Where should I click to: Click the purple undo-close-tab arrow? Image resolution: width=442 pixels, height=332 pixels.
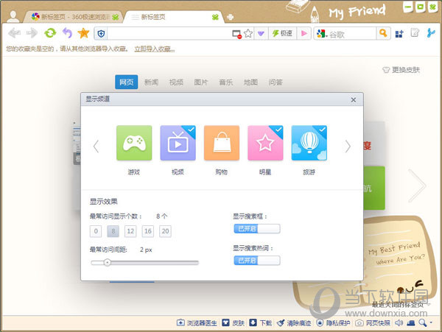(x=67, y=33)
